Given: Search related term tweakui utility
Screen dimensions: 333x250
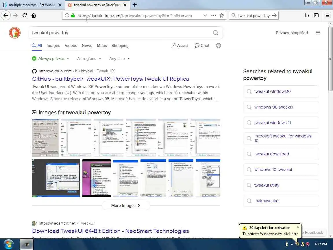Looking at the screenshot, I should (x=281, y=185).
